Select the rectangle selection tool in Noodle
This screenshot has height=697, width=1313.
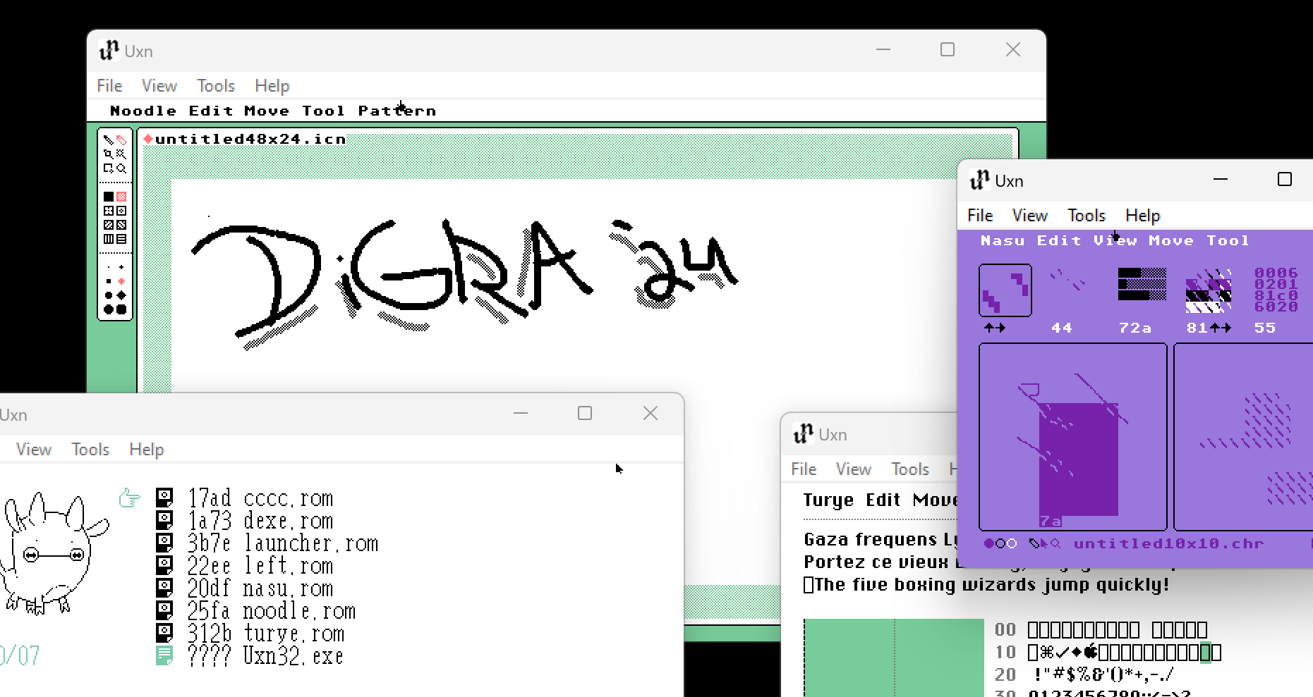click(x=109, y=168)
